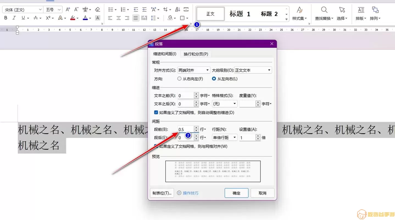The width and height of the screenshot is (395, 220).
Task: Click the sort (A-Z arrow) icon
Action: pos(178,10)
